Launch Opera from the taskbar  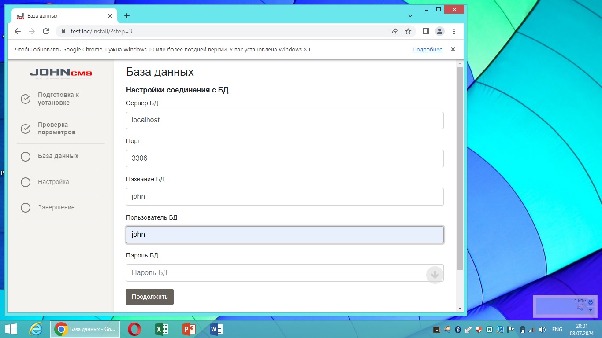[x=134, y=329]
